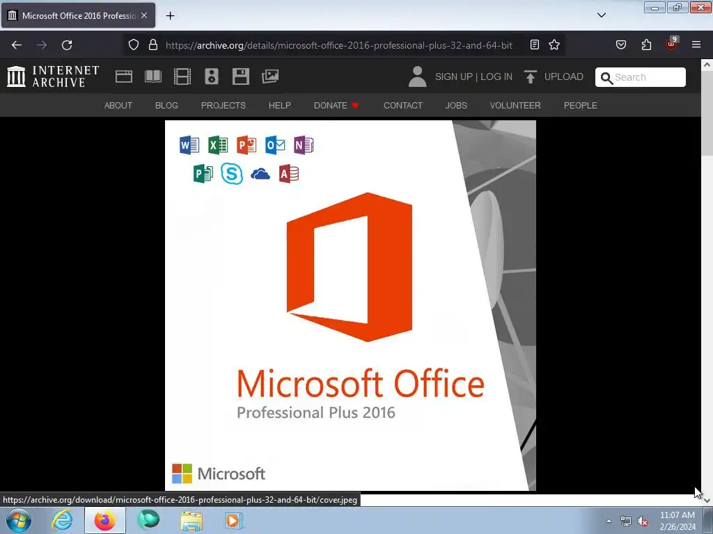713x534 pixels.
Task: Bookmark this page with the star icon
Action: (x=554, y=44)
